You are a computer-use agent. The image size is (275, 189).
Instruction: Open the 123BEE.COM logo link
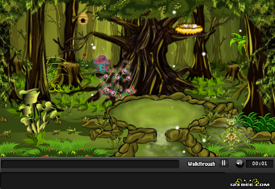pyautogui.click(x=250, y=183)
